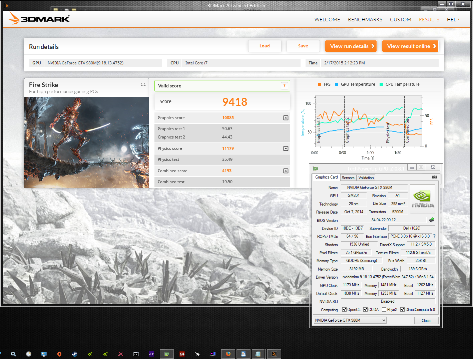Go to the WELCOME menu
This screenshot has height=359, width=473.
327,20
